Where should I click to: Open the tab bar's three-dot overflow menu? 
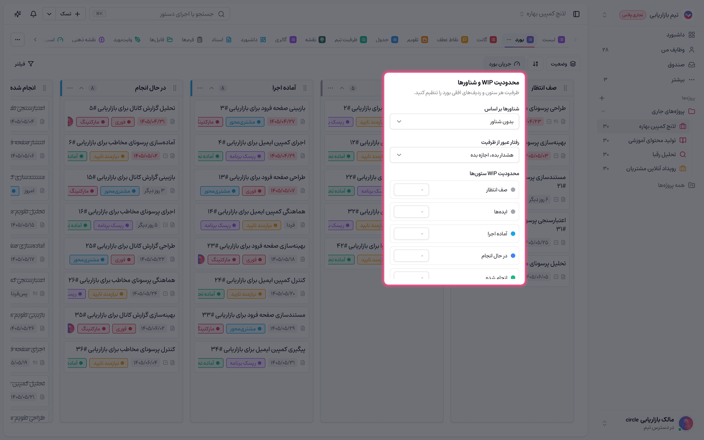18,40
